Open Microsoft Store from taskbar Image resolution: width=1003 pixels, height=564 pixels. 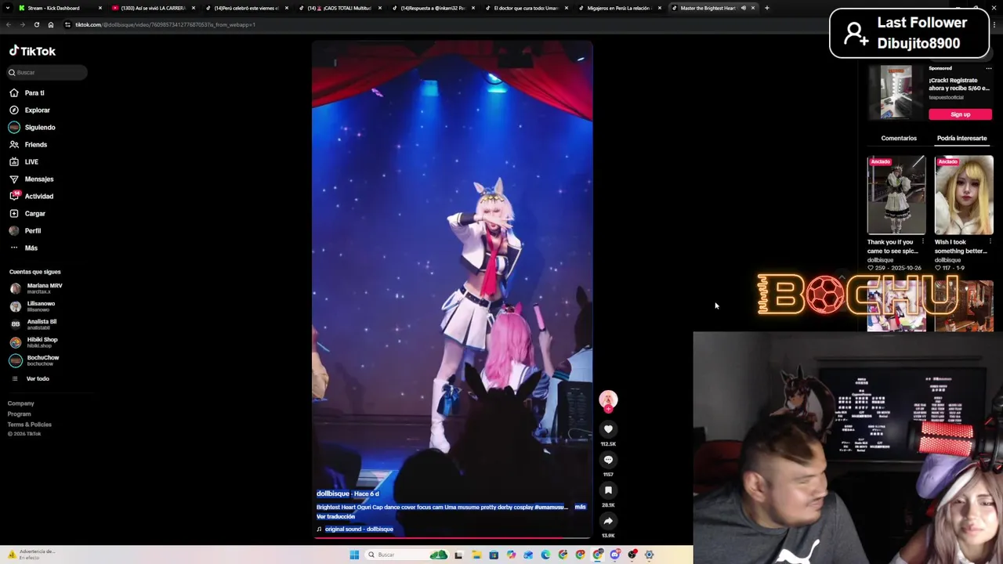pos(494,555)
